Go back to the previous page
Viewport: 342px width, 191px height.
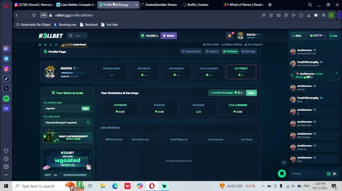tap(17, 15)
